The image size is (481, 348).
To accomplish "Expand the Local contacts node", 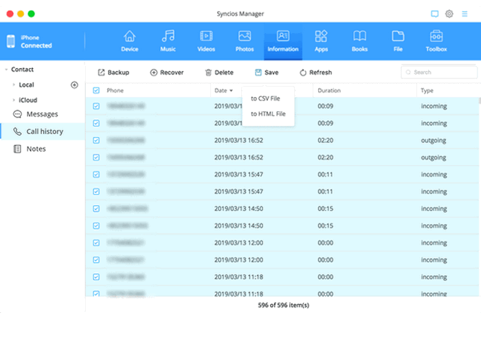I will pyautogui.click(x=14, y=85).
